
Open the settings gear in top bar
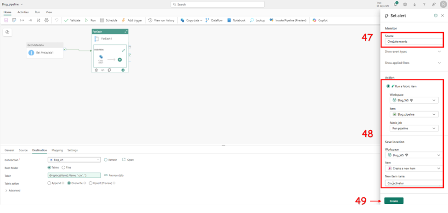405,5
